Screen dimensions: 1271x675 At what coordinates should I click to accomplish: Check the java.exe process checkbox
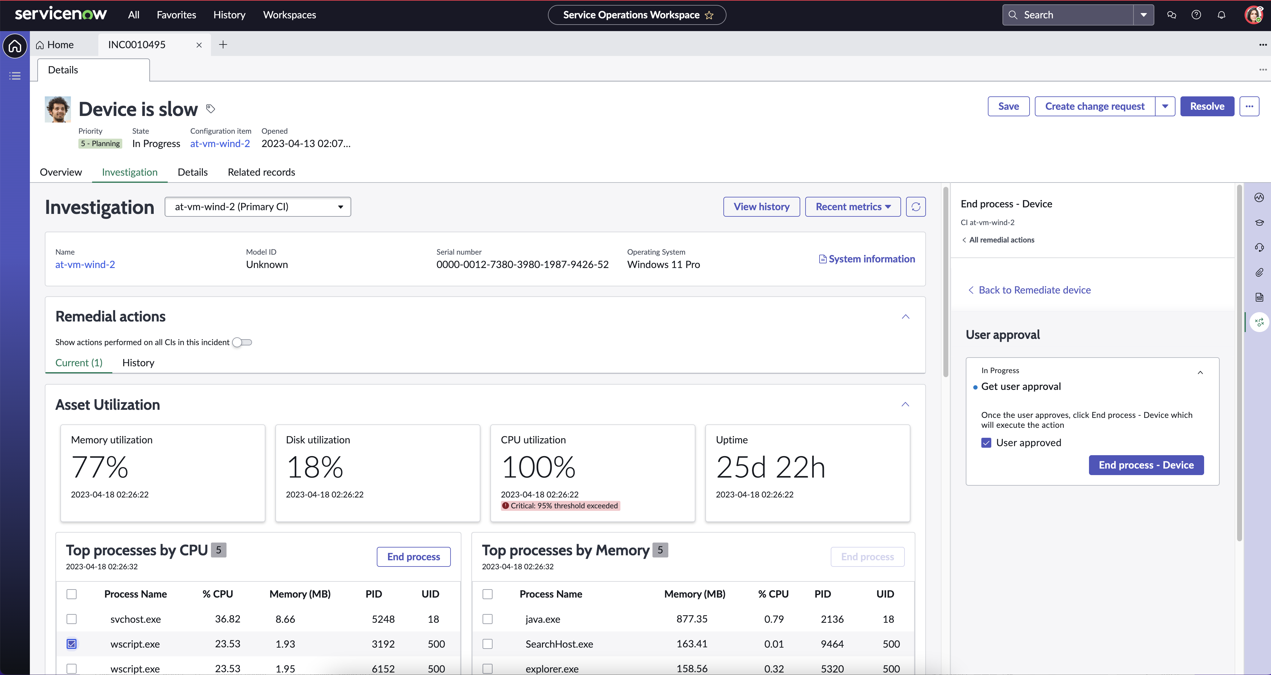[x=488, y=619]
